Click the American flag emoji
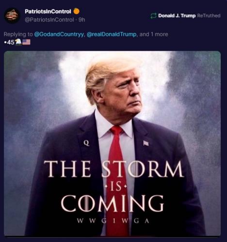Viewport: 227px width, 242px height. 26,42
